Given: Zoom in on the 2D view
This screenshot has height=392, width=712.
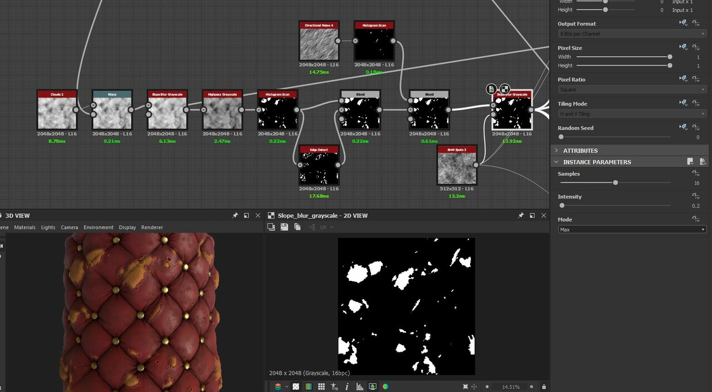Looking at the screenshot, I should coord(531,386).
